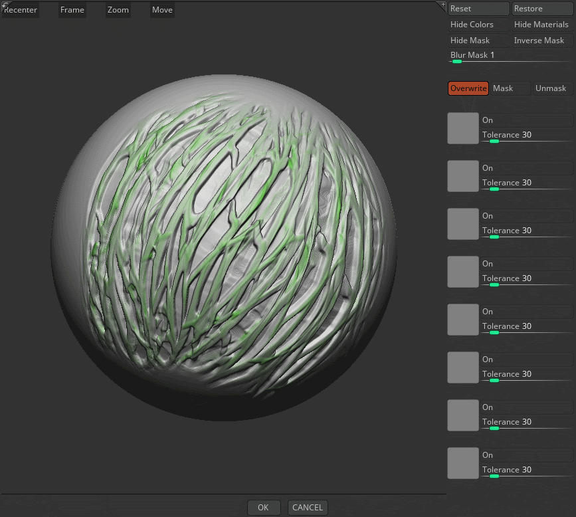Select the Overwrite mode
This screenshot has height=517, width=576.
(x=468, y=88)
